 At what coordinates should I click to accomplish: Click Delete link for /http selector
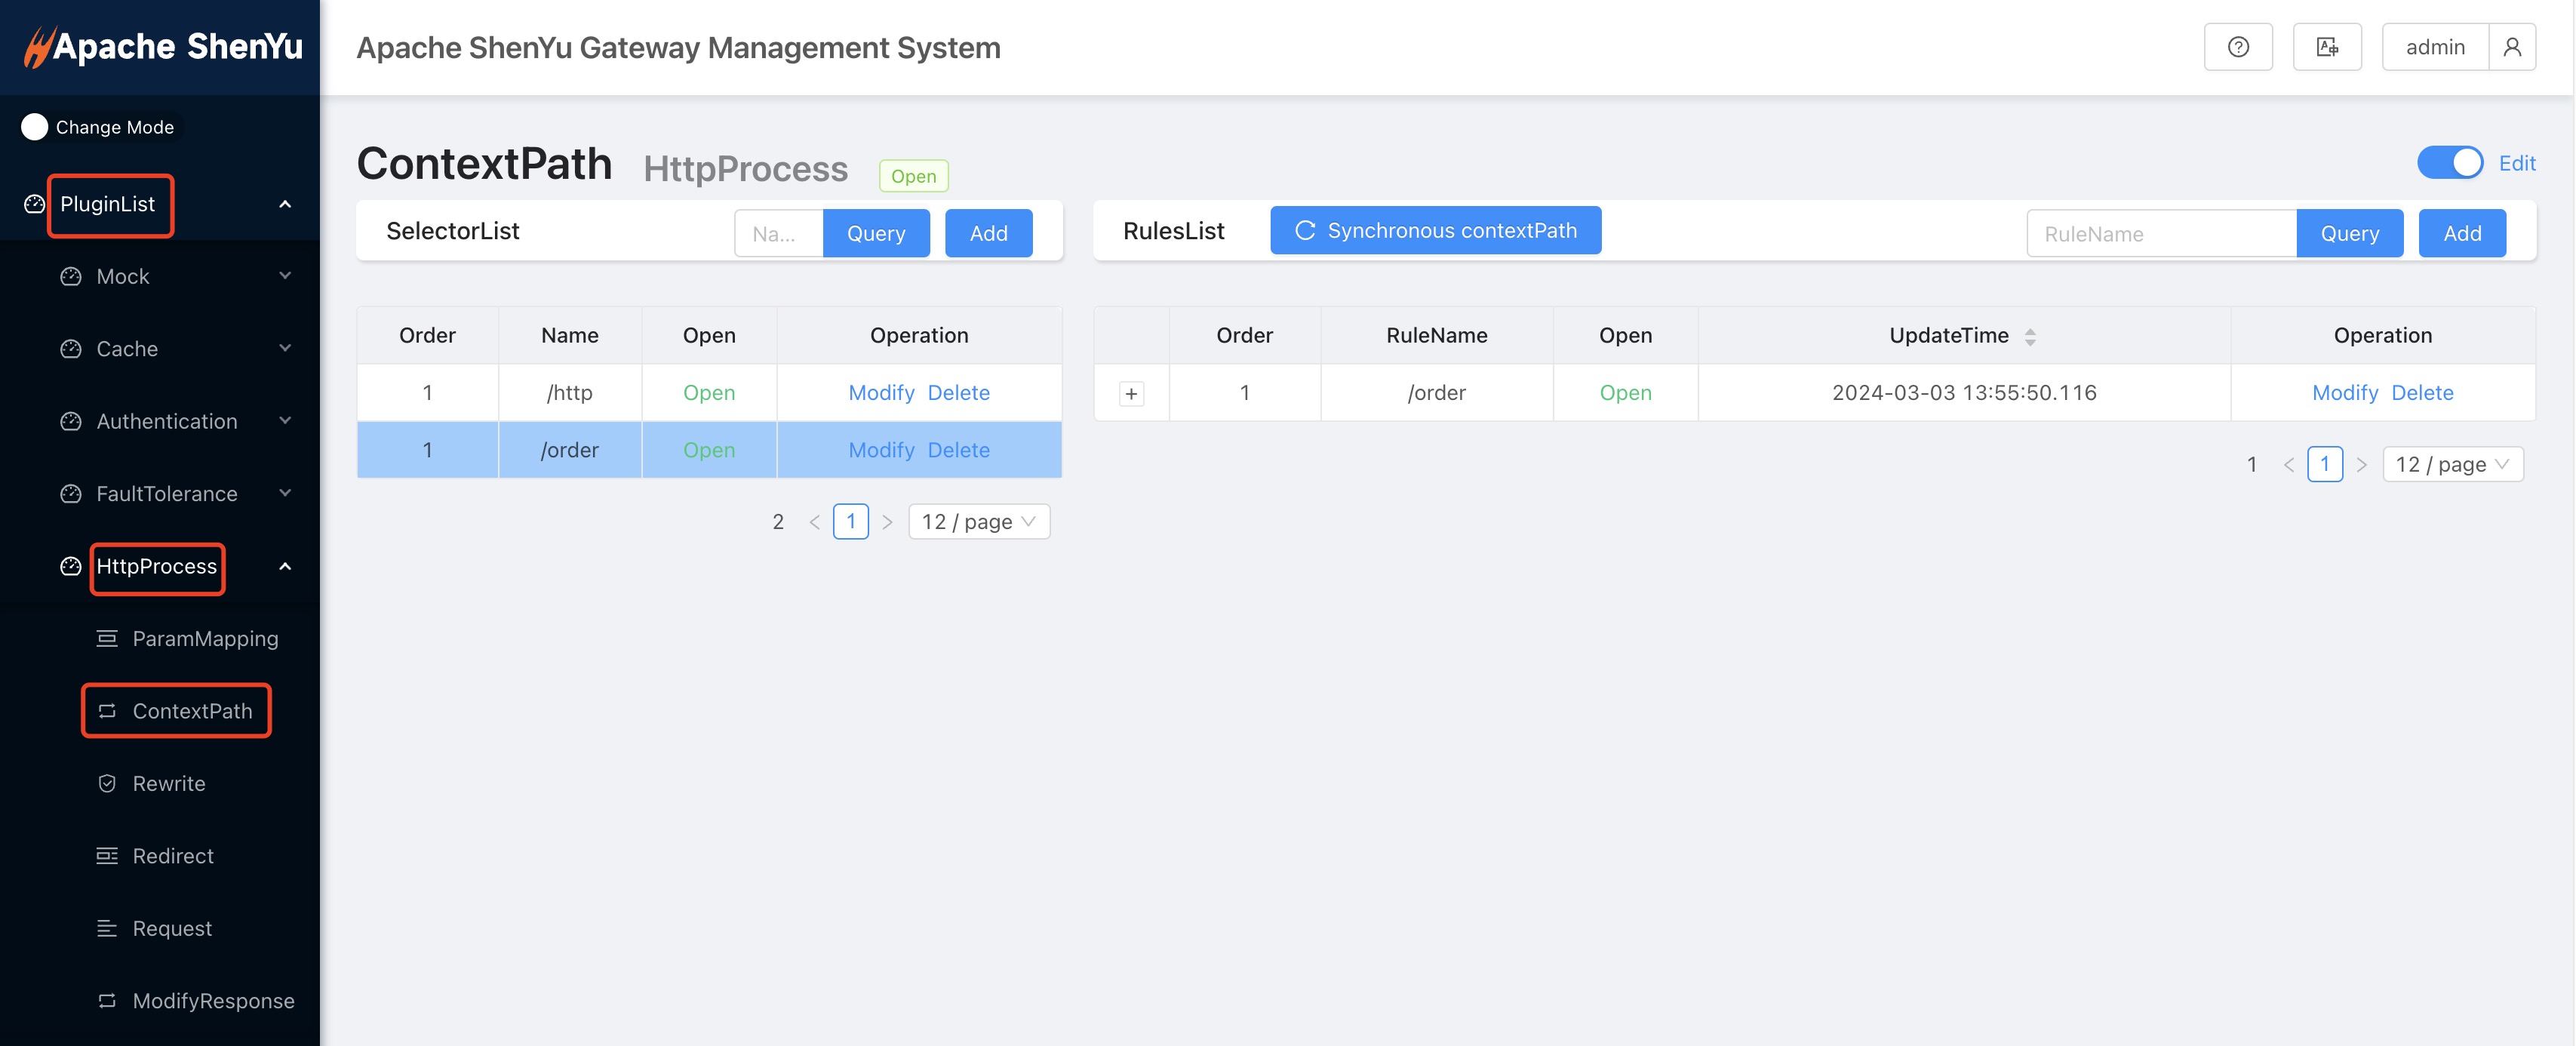[x=958, y=393]
